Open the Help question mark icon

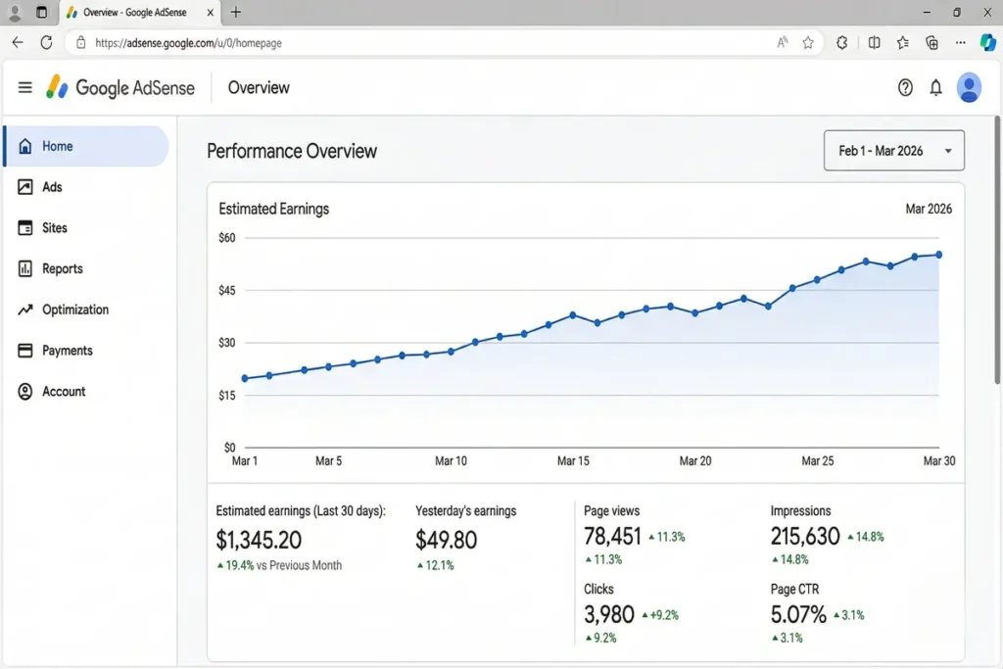905,88
